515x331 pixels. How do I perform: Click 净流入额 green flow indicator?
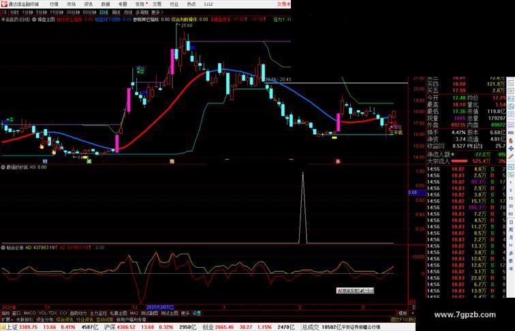[453, 154]
